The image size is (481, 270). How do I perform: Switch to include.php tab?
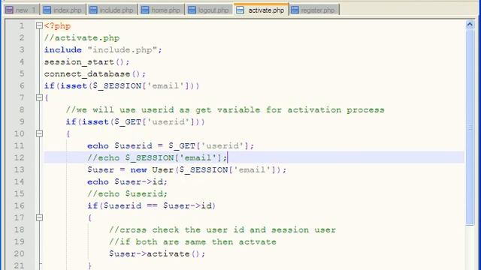coord(112,10)
